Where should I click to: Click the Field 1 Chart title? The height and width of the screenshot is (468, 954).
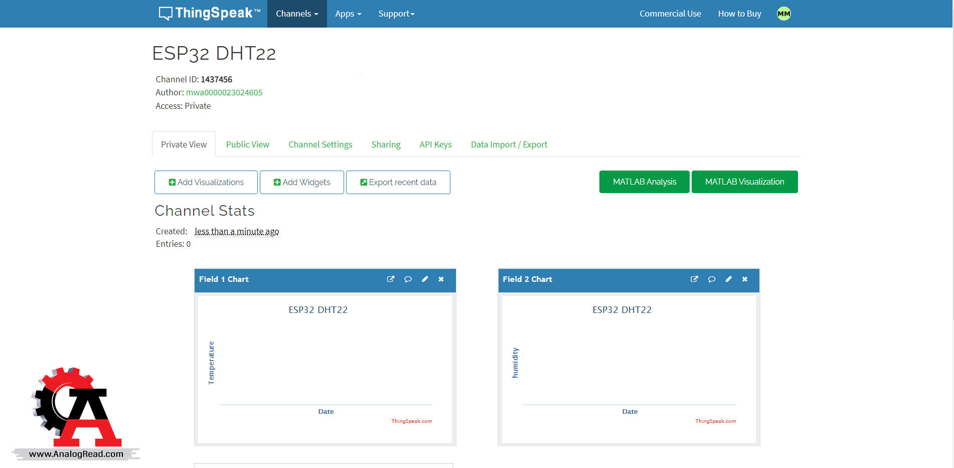pyautogui.click(x=224, y=279)
